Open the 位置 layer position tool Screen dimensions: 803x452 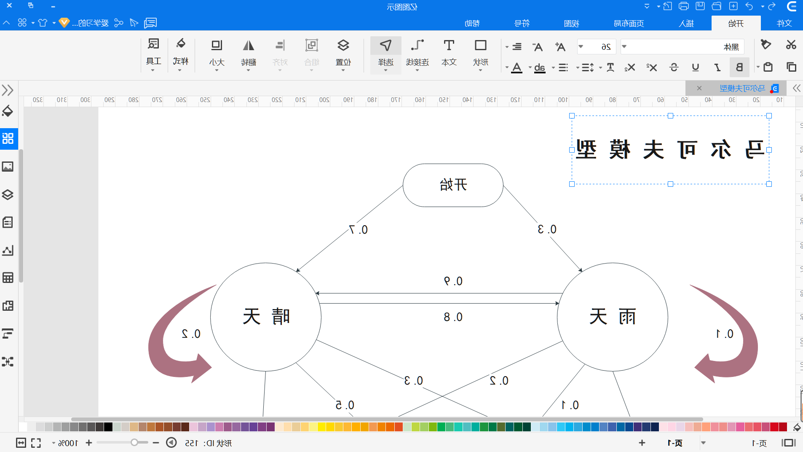point(343,54)
